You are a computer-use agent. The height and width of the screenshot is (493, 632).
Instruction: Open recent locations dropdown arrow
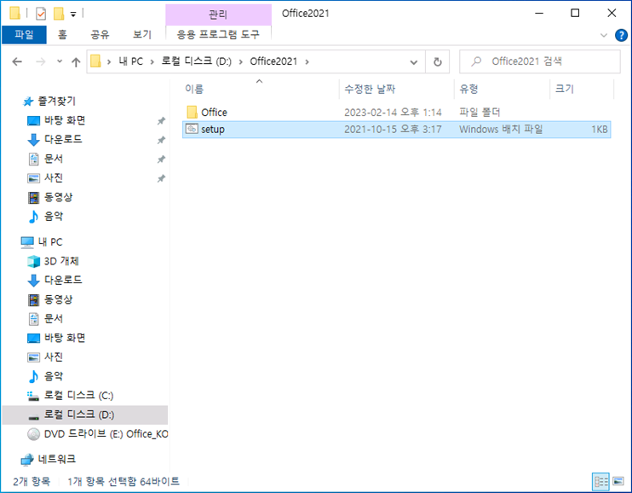pos(60,61)
